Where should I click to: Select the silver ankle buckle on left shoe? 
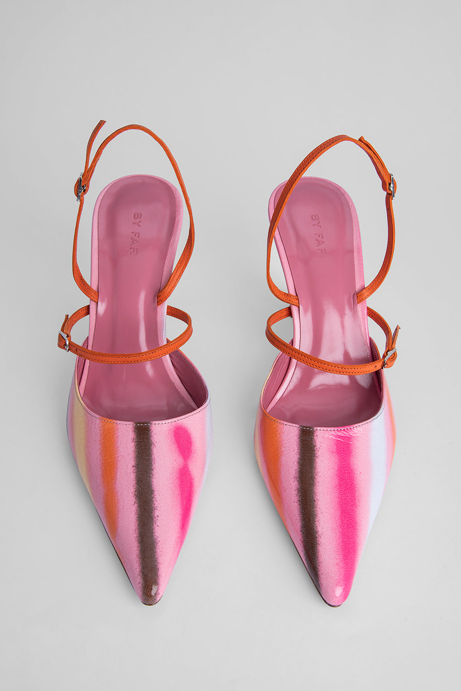coord(81,187)
